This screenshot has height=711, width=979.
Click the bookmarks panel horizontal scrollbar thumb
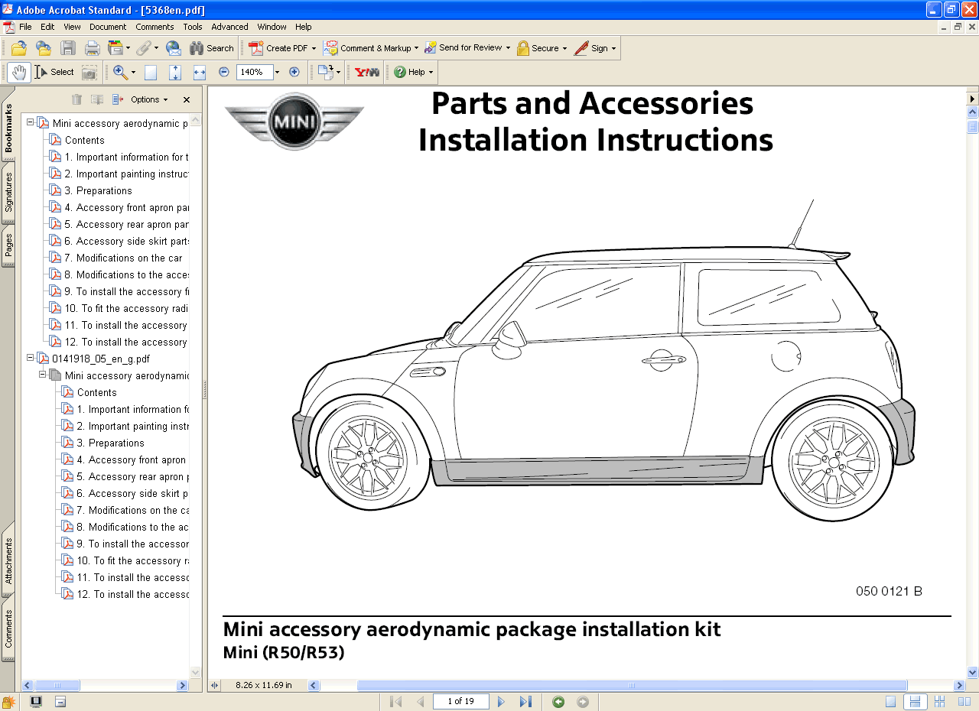pos(57,686)
